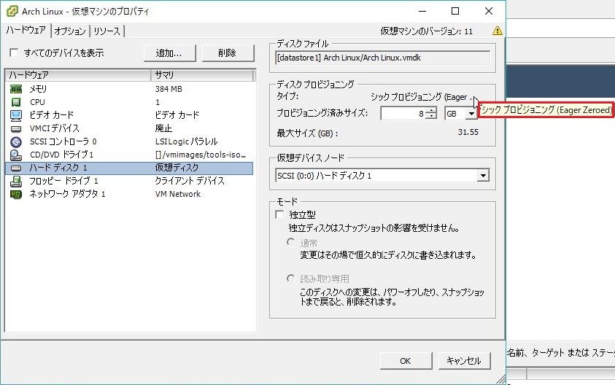The height and width of the screenshot is (385, 615).
Task: Switch to the オプション tab
Action: (70, 31)
